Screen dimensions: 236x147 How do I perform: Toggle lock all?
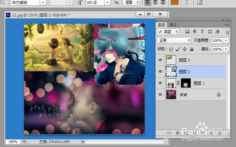[192, 49]
